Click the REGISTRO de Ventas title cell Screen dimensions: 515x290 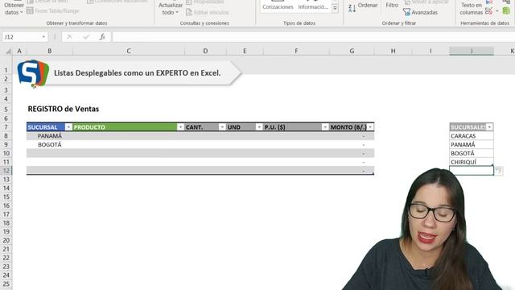click(x=64, y=109)
